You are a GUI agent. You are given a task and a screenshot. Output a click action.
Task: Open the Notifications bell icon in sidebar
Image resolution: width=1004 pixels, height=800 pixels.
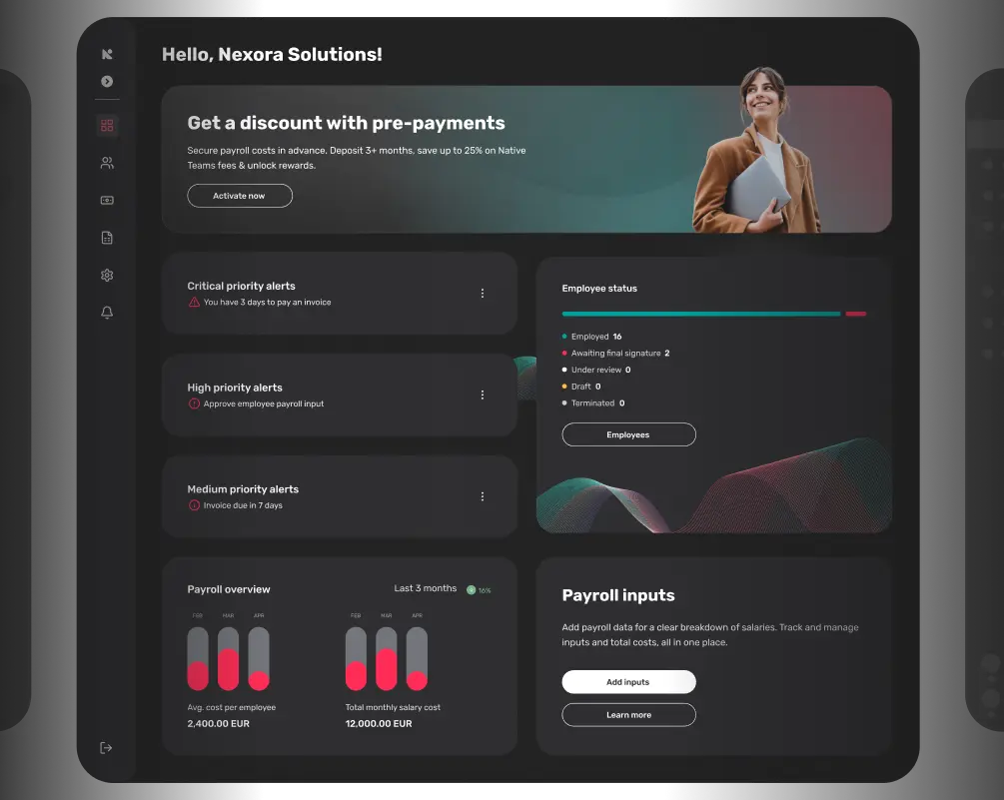coord(107,313)
